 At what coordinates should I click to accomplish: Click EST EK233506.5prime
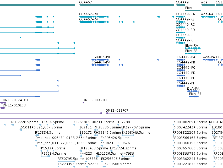[x=104, y=167]
